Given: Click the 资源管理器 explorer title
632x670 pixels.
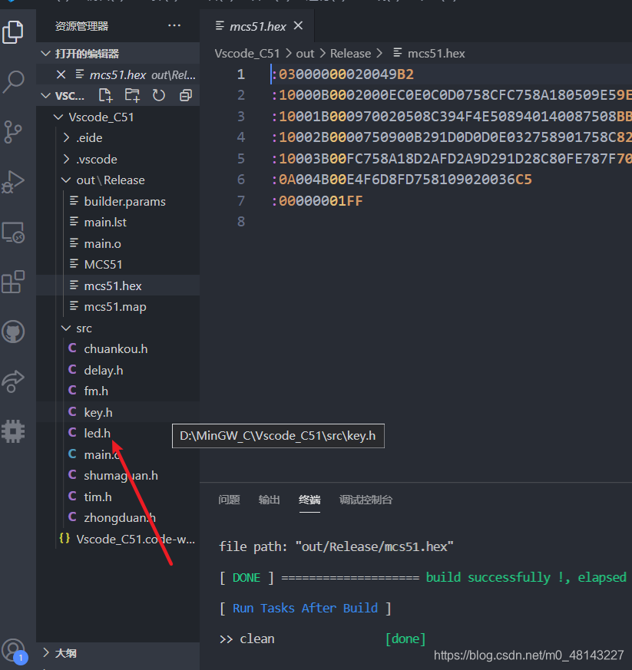Looking at the screenshot, I should tap(81, 26).
